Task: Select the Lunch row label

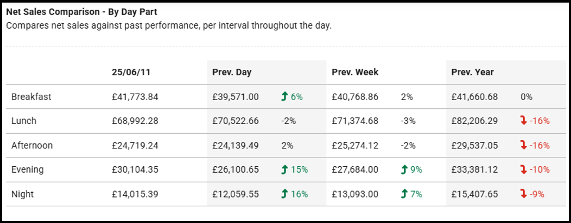Action: pos(24,121)
